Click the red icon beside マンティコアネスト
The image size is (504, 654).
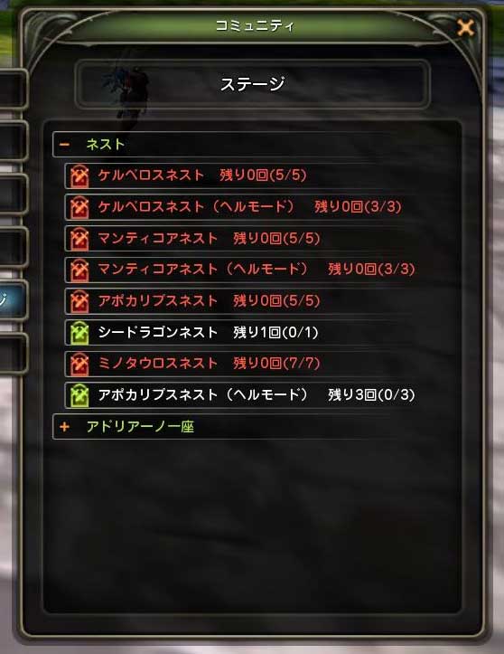(79, 239)
